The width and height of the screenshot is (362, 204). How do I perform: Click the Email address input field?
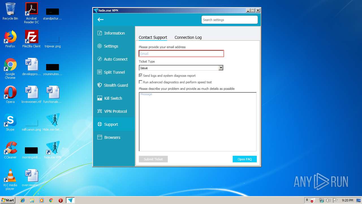[x=181, y=54]
